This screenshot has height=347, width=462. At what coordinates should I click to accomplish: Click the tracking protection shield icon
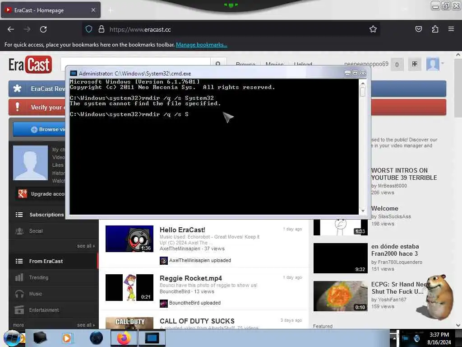89,29
